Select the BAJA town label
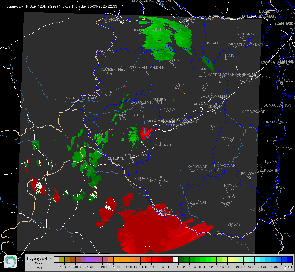Image resolution: width=295 pixels, height=272 pixels. [x=281, y=188]
